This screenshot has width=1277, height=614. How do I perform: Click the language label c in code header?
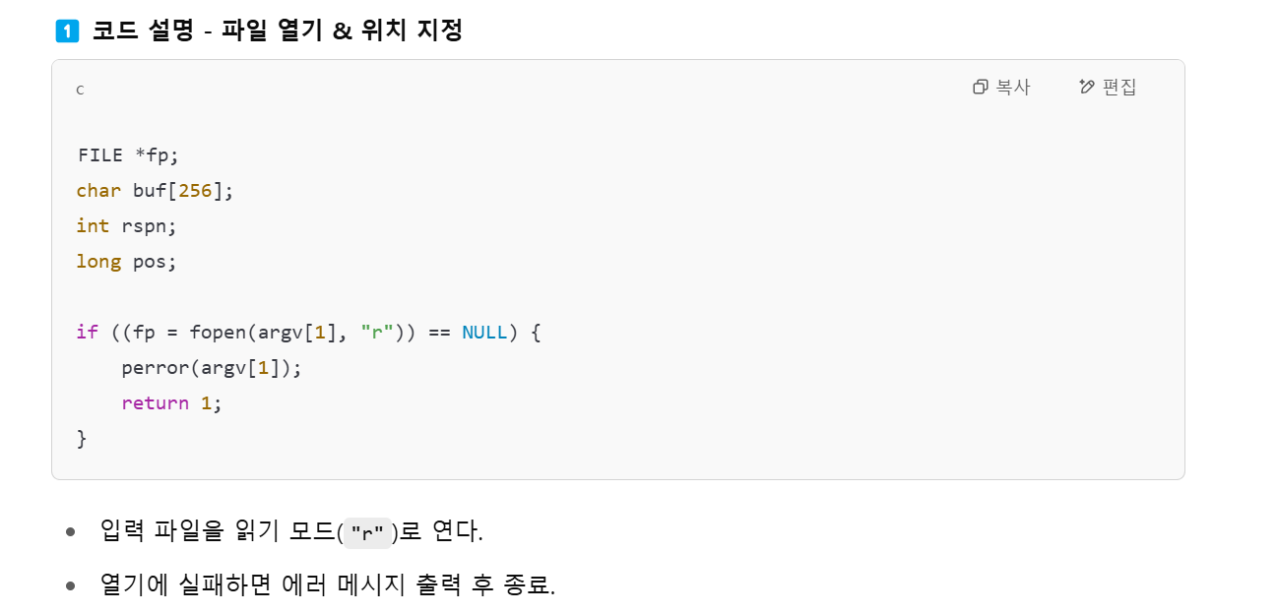pos(81,90)
